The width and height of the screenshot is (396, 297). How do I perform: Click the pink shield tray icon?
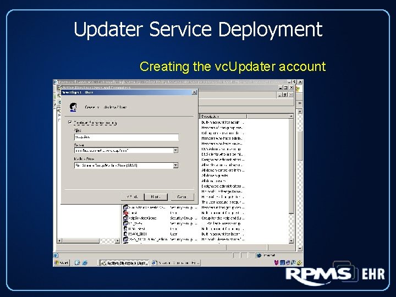click(x=276, y=263)
